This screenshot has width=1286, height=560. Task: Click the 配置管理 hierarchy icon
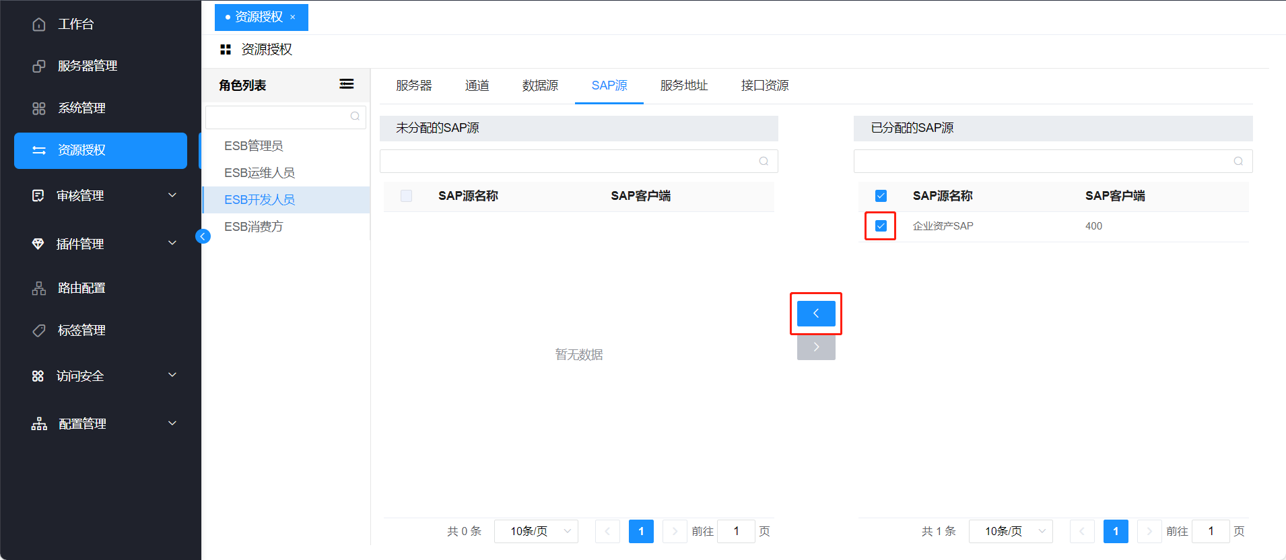tap(39, 424)
